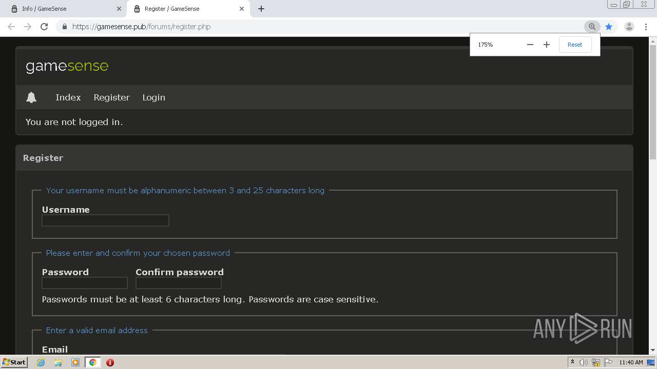The width and height of the screenshot is (657, 369).
Task: Click the 'Enter a valid email address' legend
Action: (97, 331)
